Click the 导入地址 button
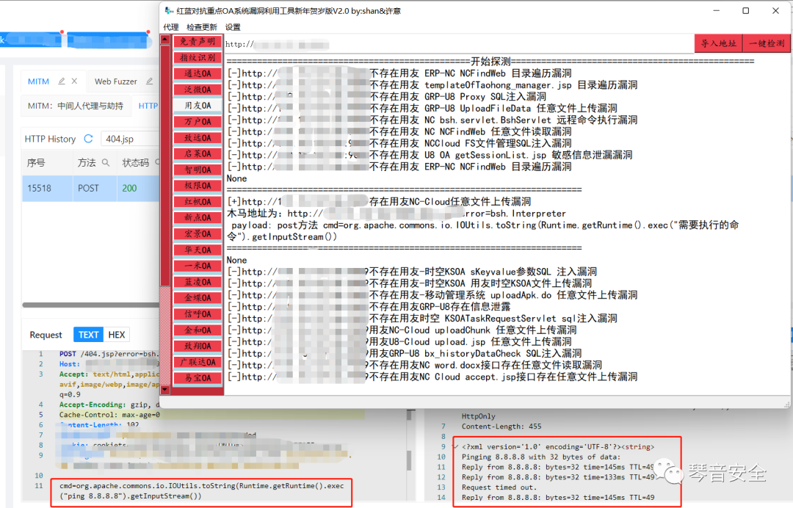This screenshot has height=508, width=793. (x=719, y=43)
